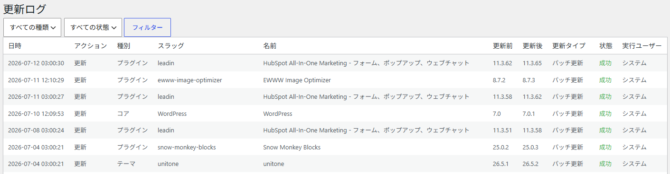Viewport: 670px width, 174px height.
Task: Click HubSpot name in 2026-07-12 row
Action: pyautogui.click(x=366, y=63)
